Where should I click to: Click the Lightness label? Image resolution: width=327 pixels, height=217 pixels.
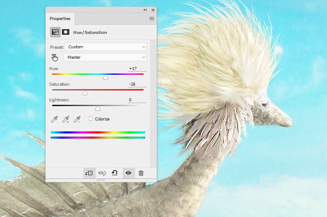tap(59, 100)
